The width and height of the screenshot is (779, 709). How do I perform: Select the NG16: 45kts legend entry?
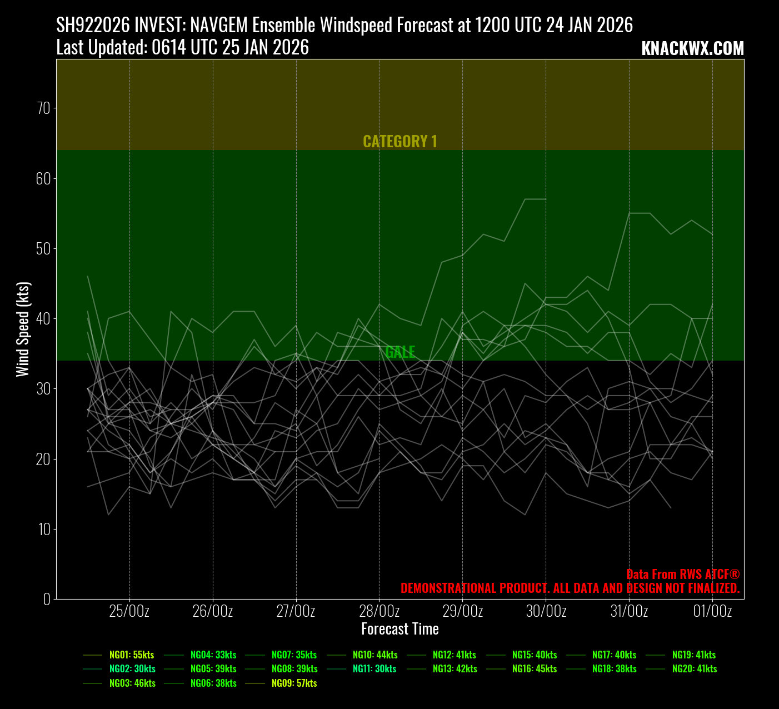click(534, 669)
